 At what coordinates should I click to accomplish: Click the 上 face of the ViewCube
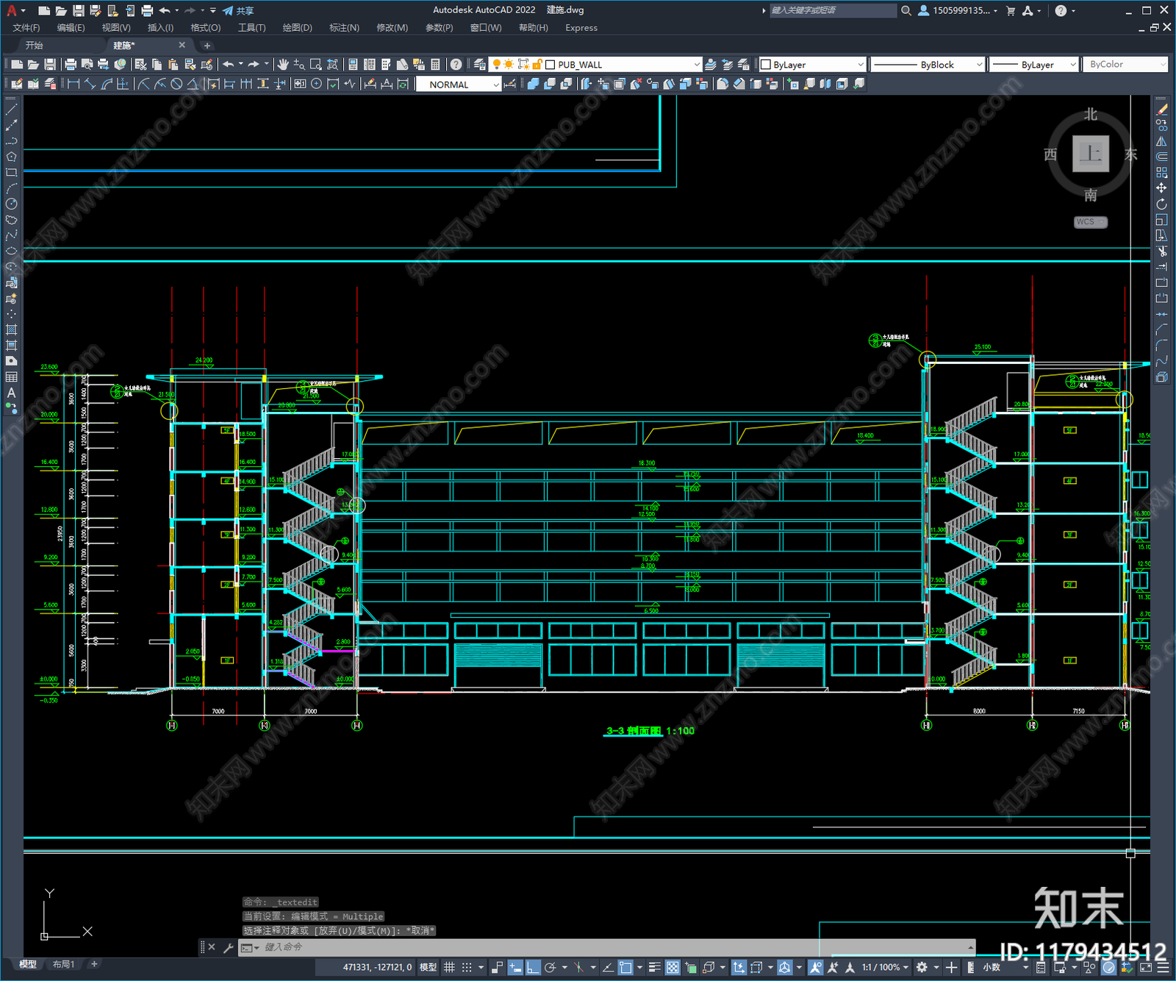click(1091, 154)
